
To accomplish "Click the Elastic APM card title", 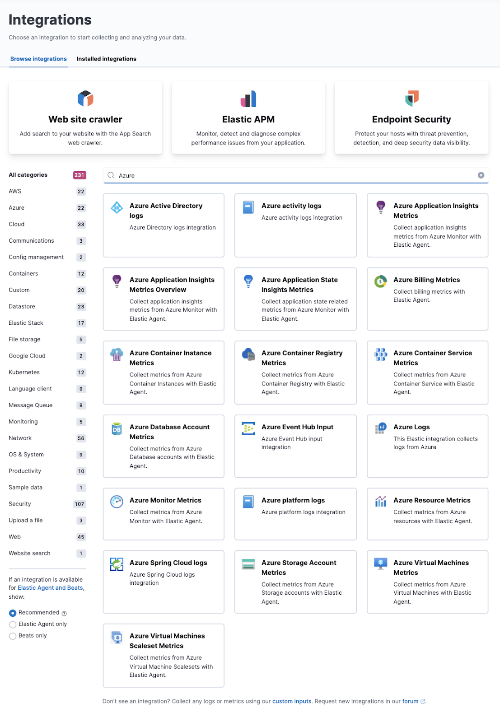I will click(x=248, y=119).
